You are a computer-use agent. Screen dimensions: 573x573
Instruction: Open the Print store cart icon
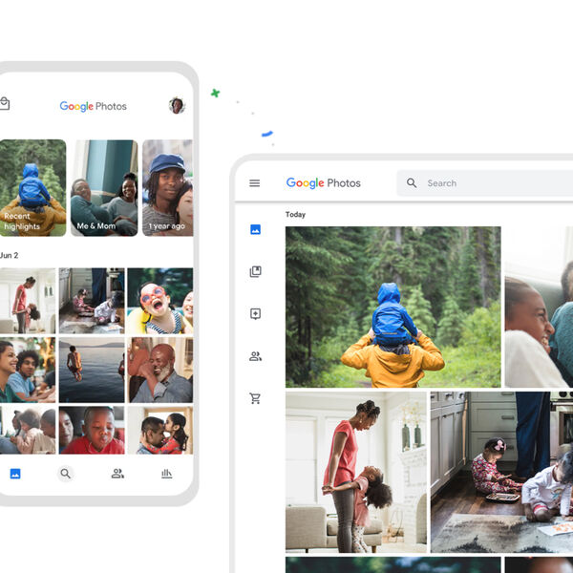click(255, 398)
